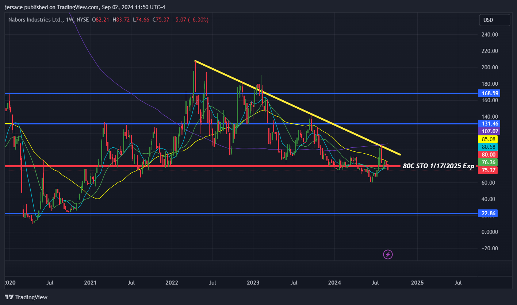Click the 200.00 price scale value
This screenshot has height=305, width=517.
(x=490, y=67)
